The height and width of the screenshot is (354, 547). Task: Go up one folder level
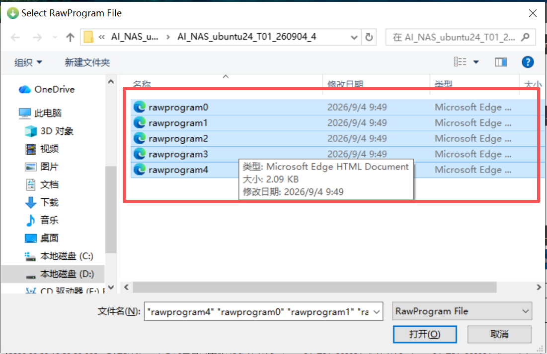(70, 37)
